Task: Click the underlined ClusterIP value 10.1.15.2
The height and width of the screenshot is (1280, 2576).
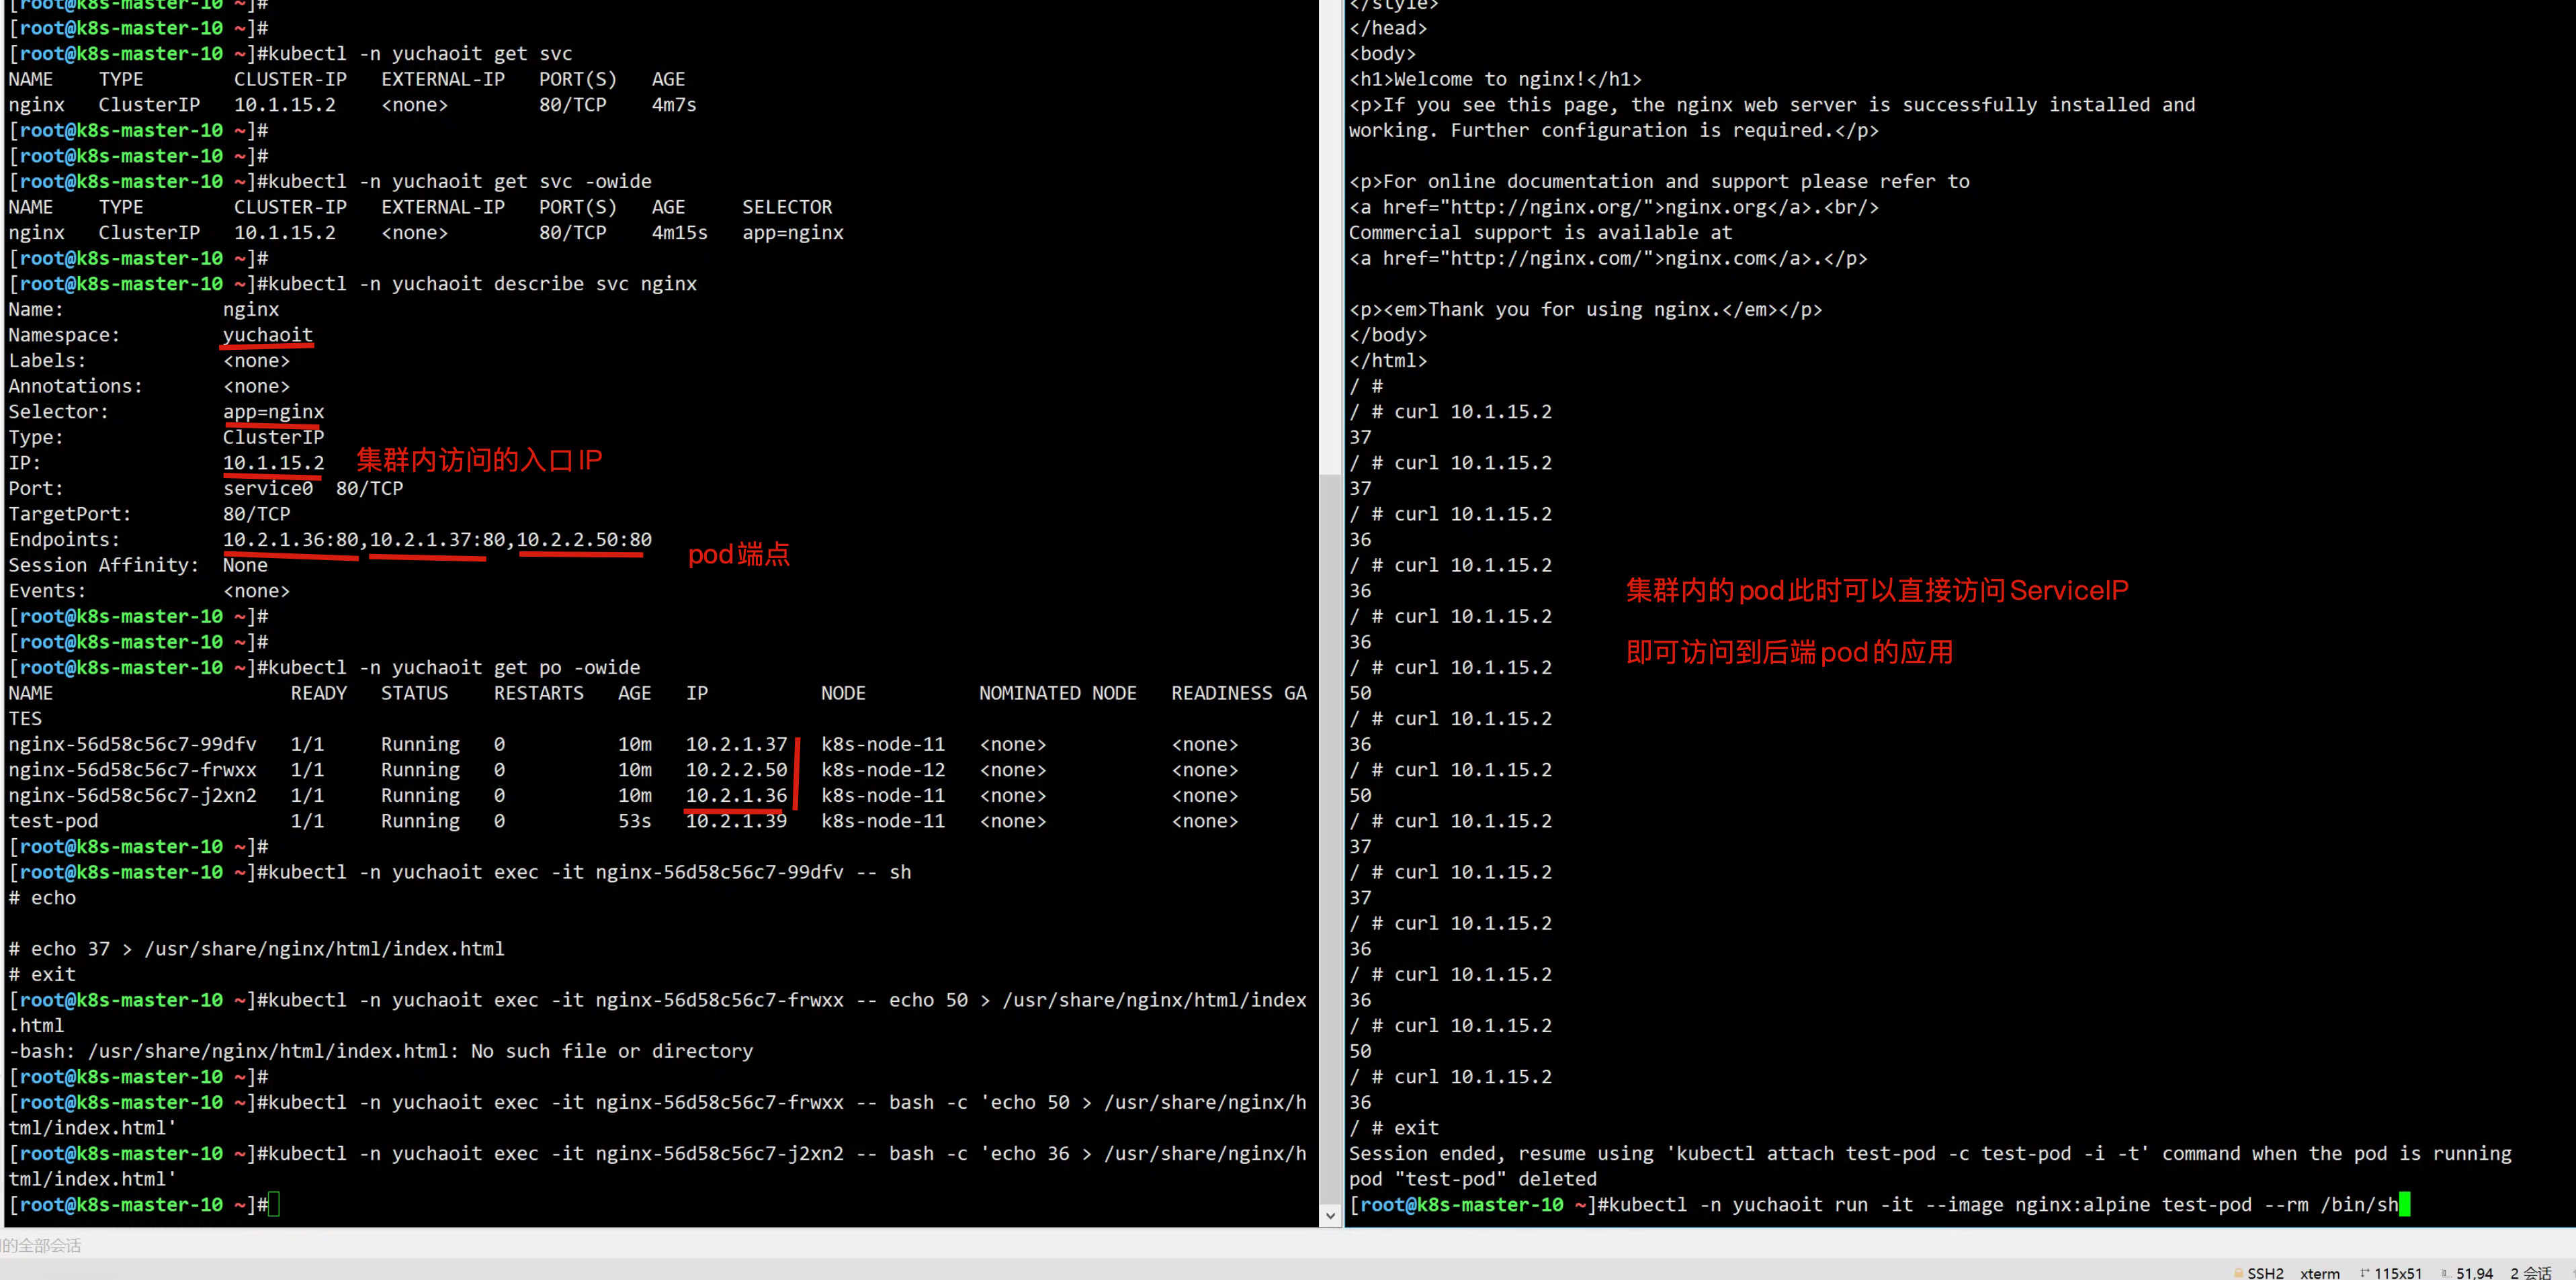Action: [273, 463]
